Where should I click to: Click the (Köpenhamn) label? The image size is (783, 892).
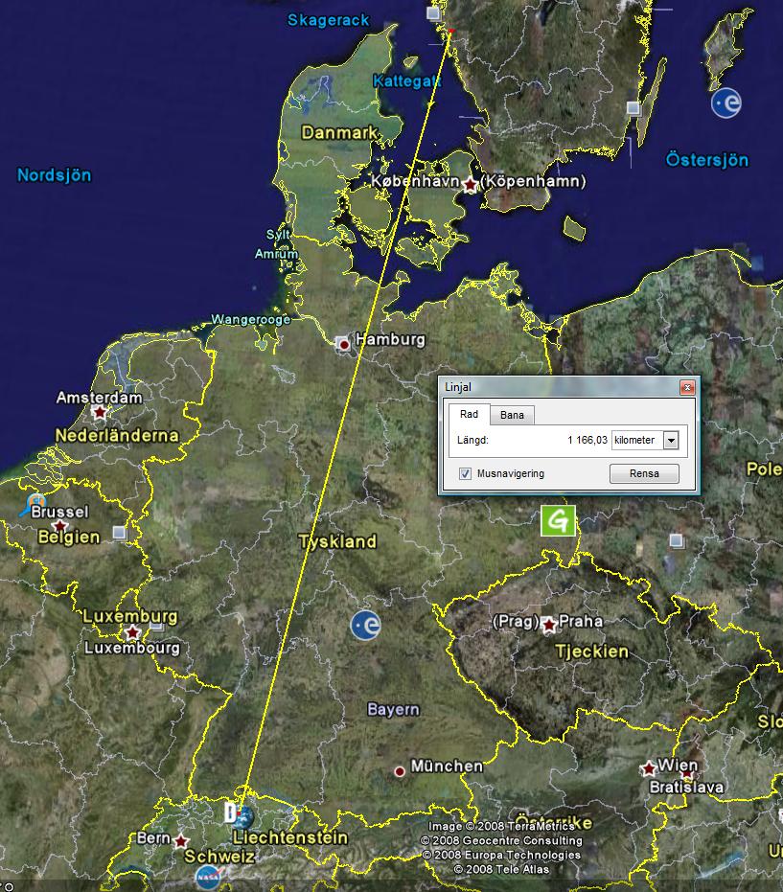click(x=533, y=181)
